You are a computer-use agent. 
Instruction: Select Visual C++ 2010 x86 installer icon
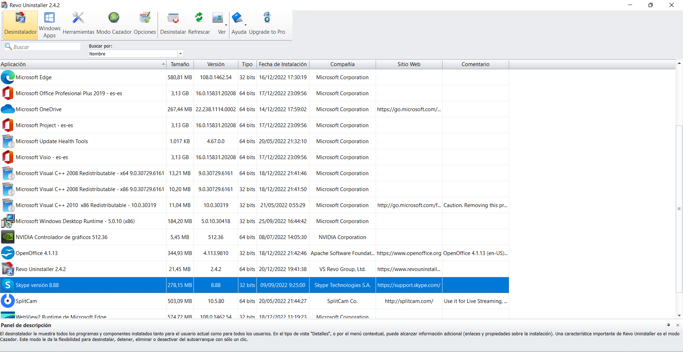[8, 205]
